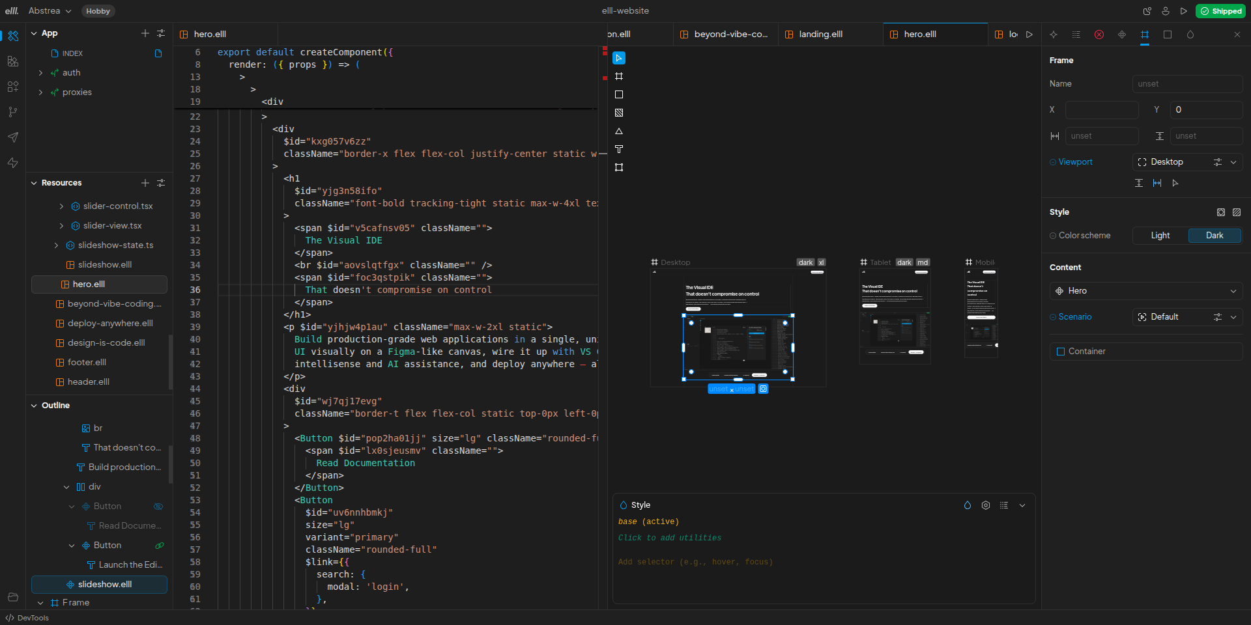
Task: Click the lightning bolt sidebar icon
Action: tap(12, 163)
